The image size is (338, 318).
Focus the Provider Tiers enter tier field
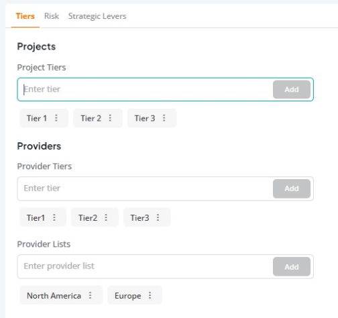[x=146, y=189]
